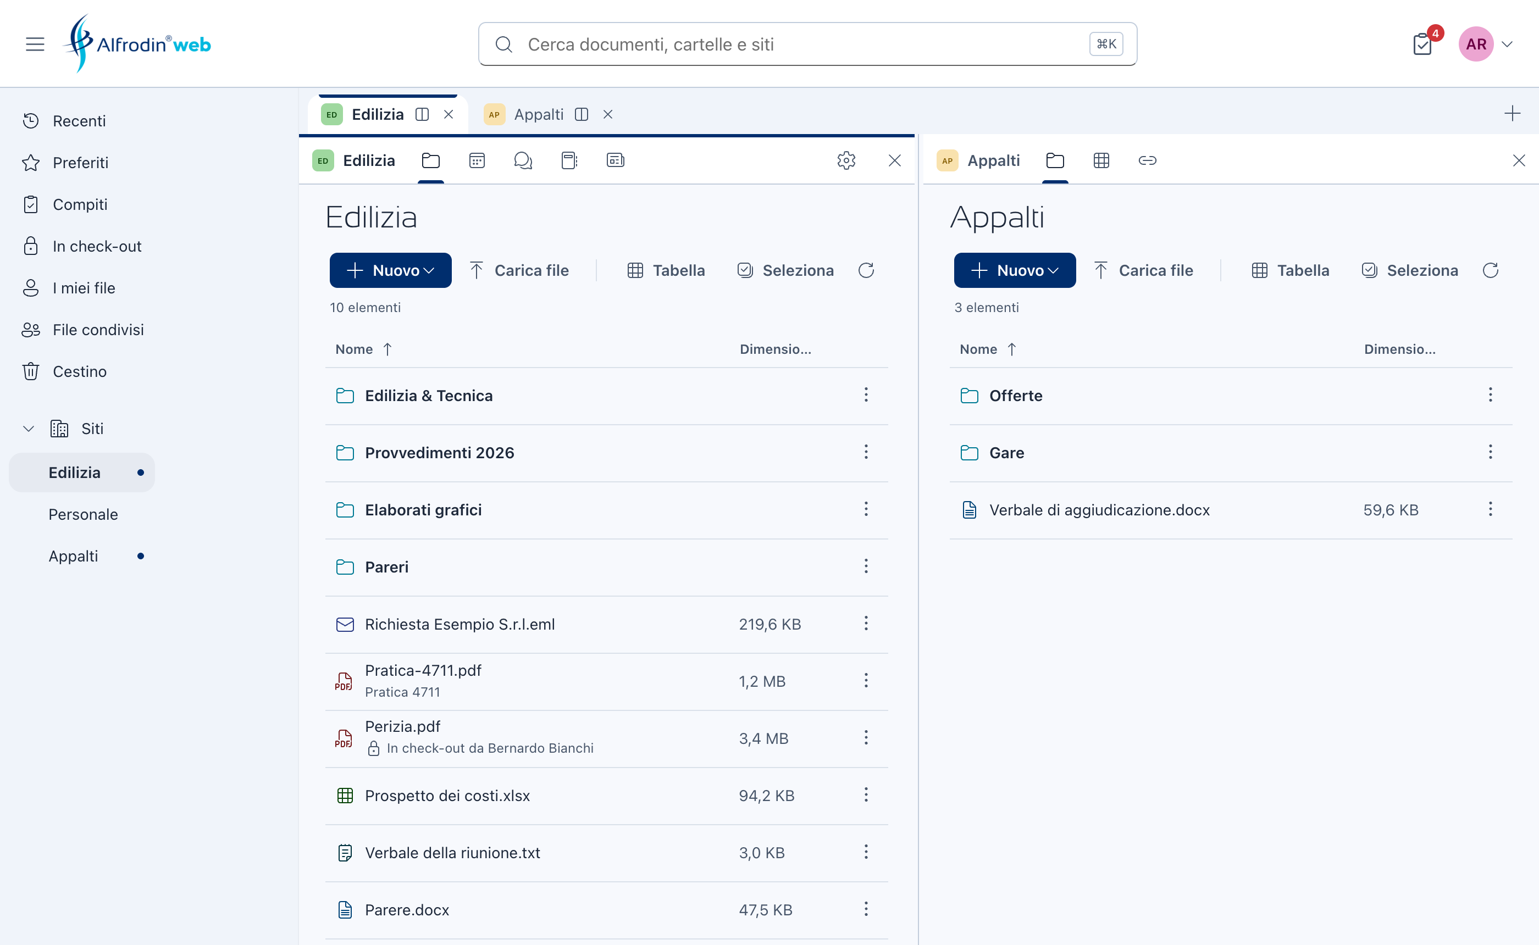The height and width of the screenshot is (945, 1539).
Task: Open Prospetto dei costi.xlsx file
Action: pos(447,796)
